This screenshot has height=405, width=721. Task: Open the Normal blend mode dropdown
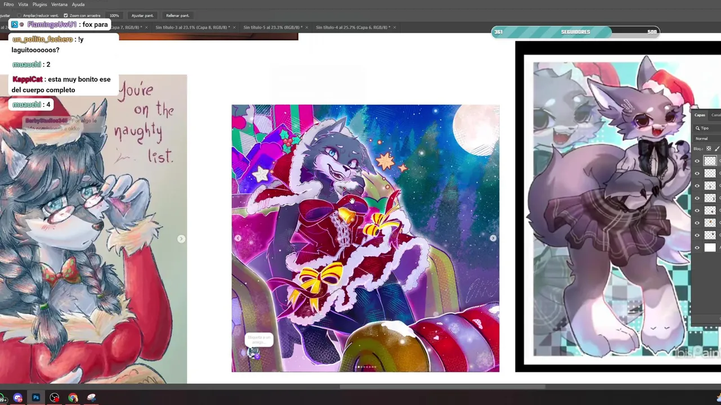[707, 138]
